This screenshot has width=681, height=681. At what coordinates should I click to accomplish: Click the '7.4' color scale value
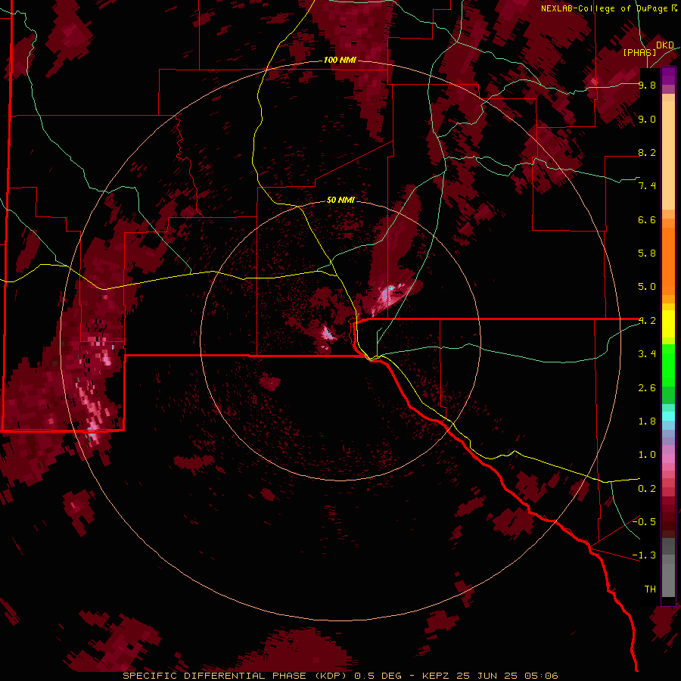[x=647, y=186]
